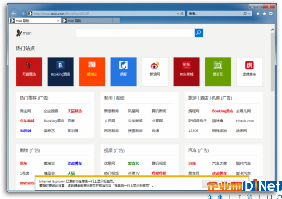Open 必应搜索 link

51,111
